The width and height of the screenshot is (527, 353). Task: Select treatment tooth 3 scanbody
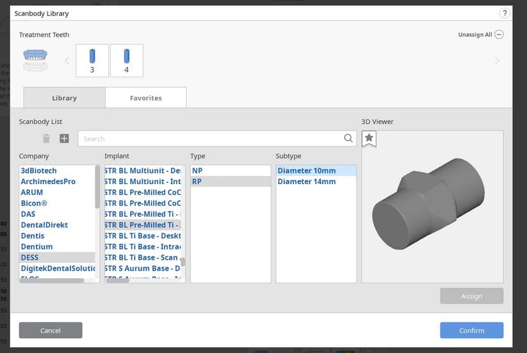point(92,60)
